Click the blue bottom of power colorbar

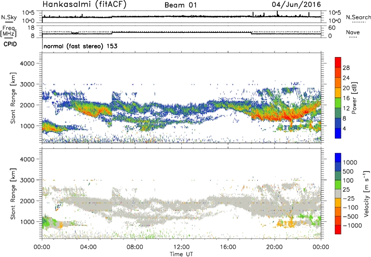tap(338, 133)
